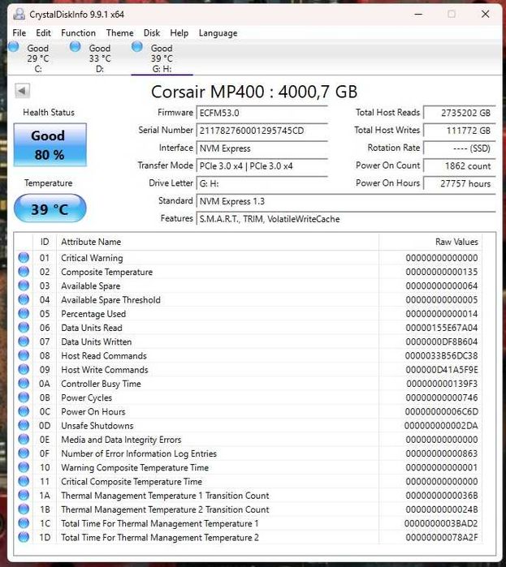Click the Interface field NVM Express
The width and height of the screenshot is (506, 567).
point(262,148)
